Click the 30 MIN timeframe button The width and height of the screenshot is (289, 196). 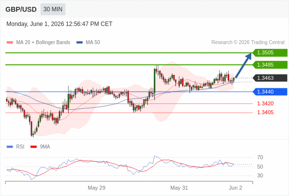point(53,9)
